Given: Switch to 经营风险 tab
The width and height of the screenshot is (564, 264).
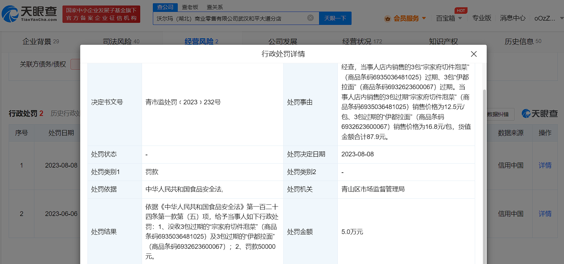Looking at the screenshot, I should [x=202, y=42].
